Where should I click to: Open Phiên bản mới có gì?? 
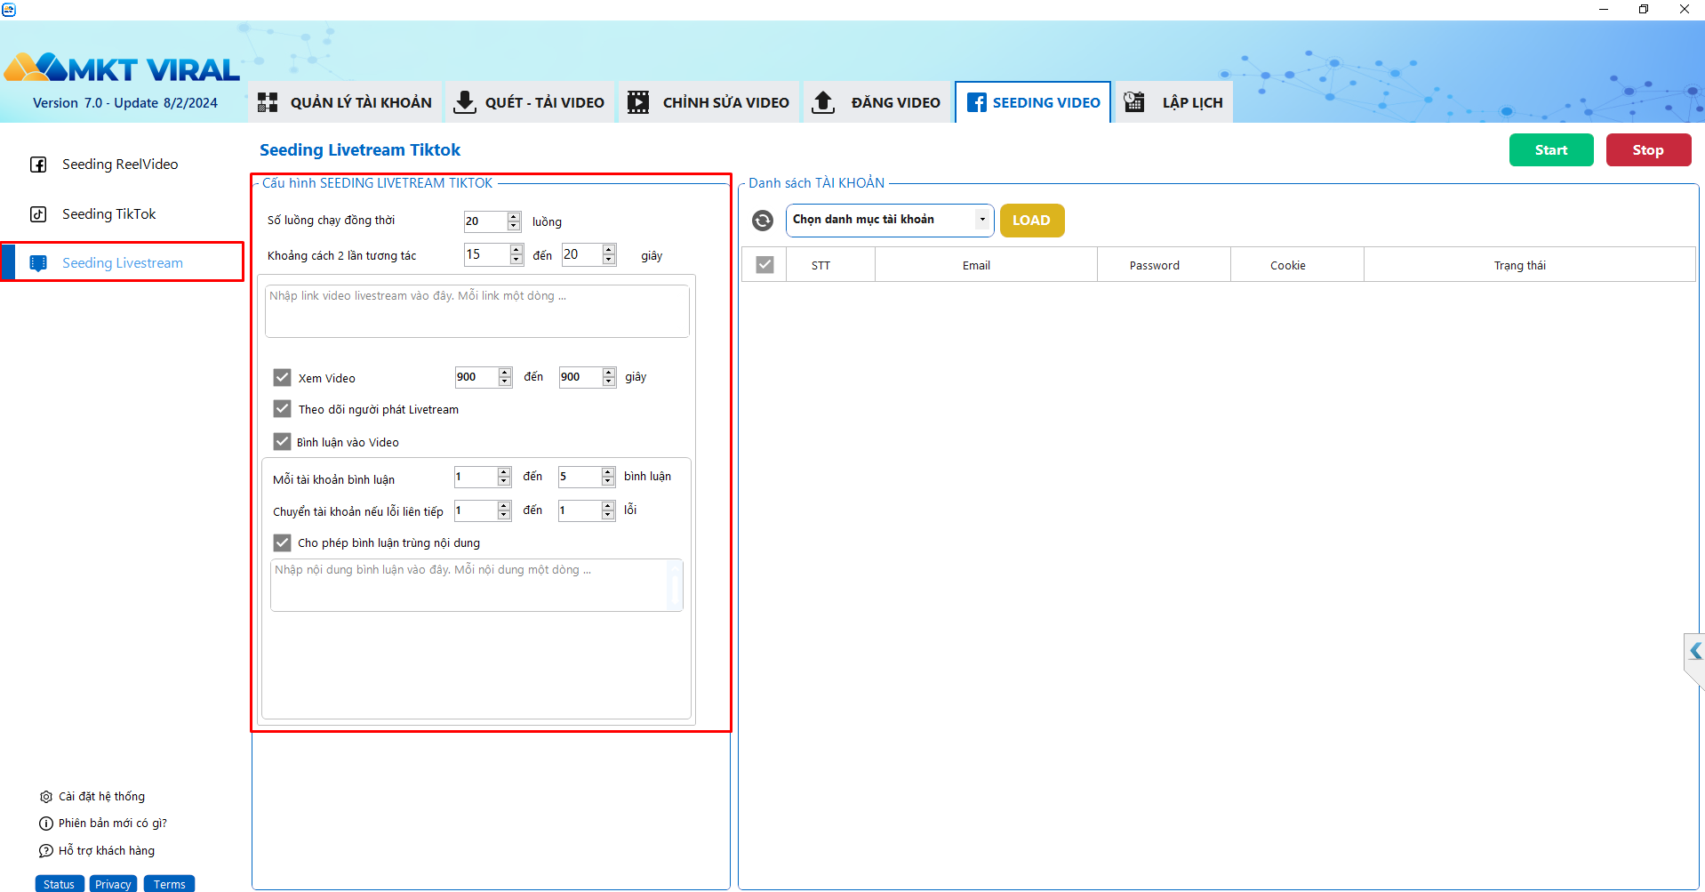point(113,824)
